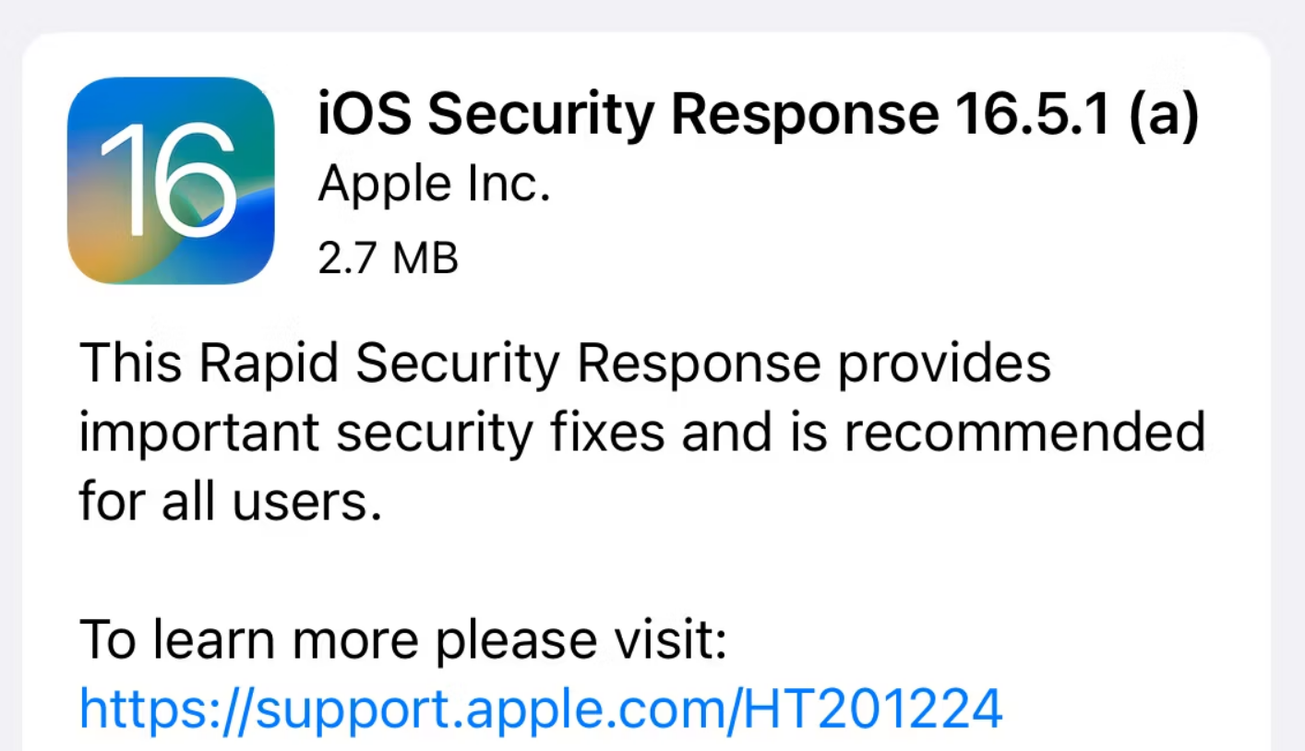Tap the iOS 16 update icon
Screen dimensions: 1305x751
[172, 182]
